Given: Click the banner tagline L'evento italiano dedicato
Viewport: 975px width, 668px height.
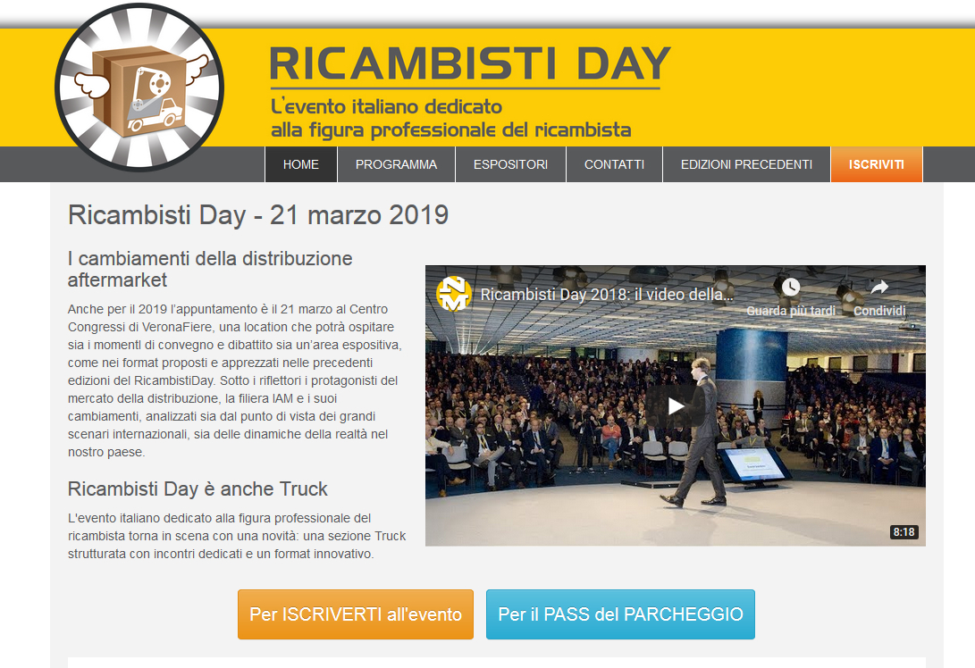Looking at the screenshot, I should click(x=450, y=118).
